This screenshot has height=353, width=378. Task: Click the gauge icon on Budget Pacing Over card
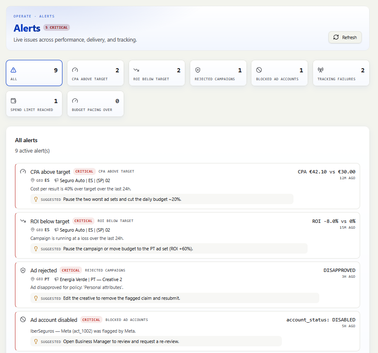(75, 101)
